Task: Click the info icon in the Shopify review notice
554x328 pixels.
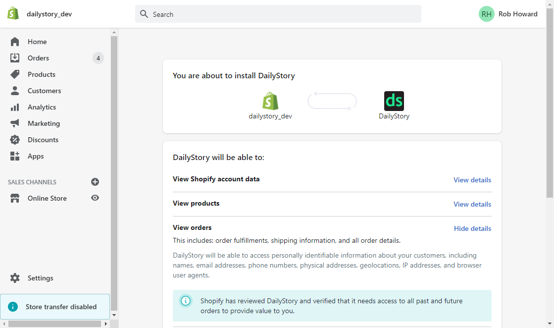Action: [186, 301]
